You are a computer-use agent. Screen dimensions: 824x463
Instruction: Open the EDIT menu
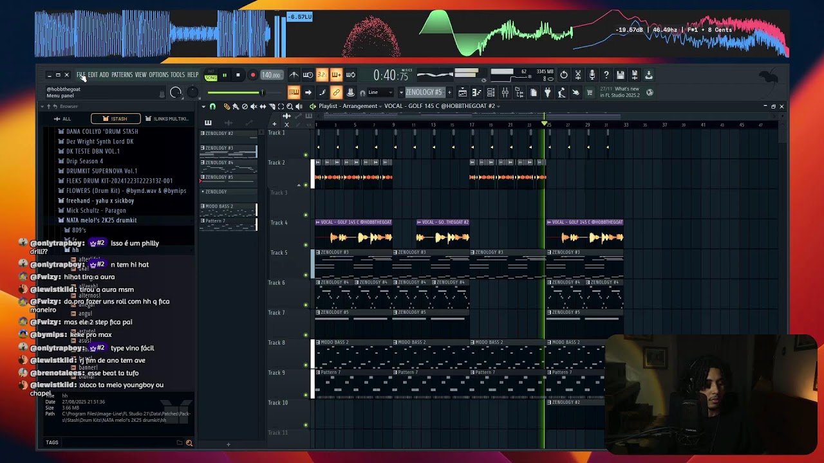pyautogui.click(x=93, y=75)
